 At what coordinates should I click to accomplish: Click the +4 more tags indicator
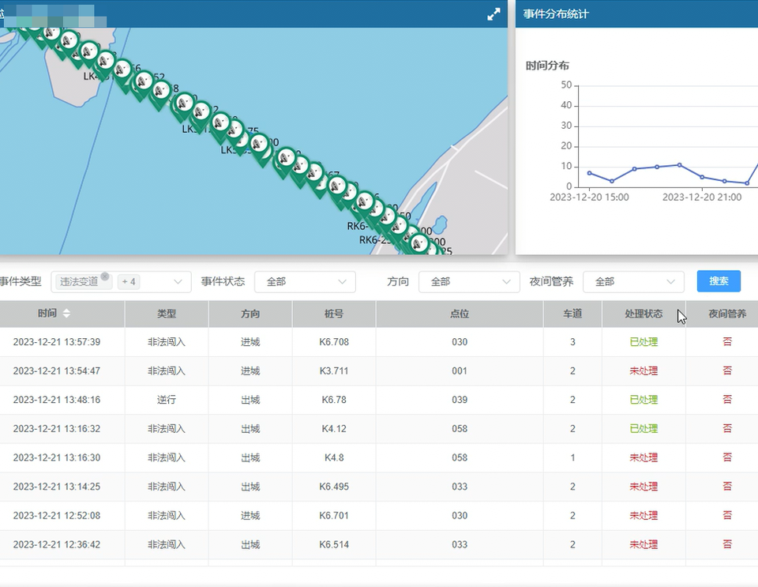pyautogui.click(x=129, y=282)
